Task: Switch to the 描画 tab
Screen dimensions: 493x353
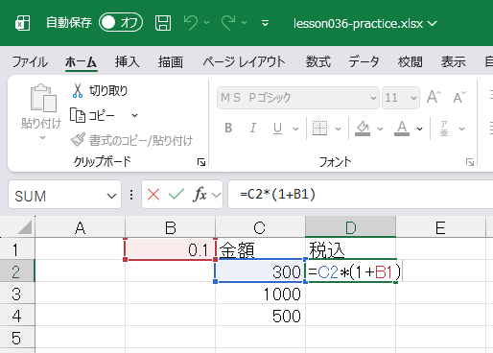Action: pyautogui.click(x=171, y=61)
